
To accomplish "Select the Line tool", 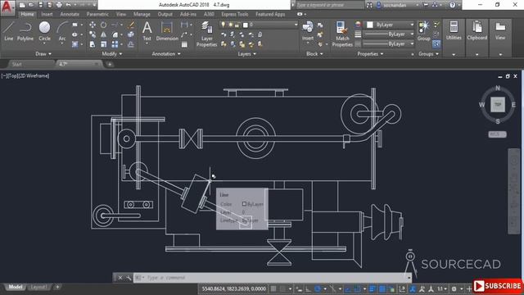I will click(9, 31).
